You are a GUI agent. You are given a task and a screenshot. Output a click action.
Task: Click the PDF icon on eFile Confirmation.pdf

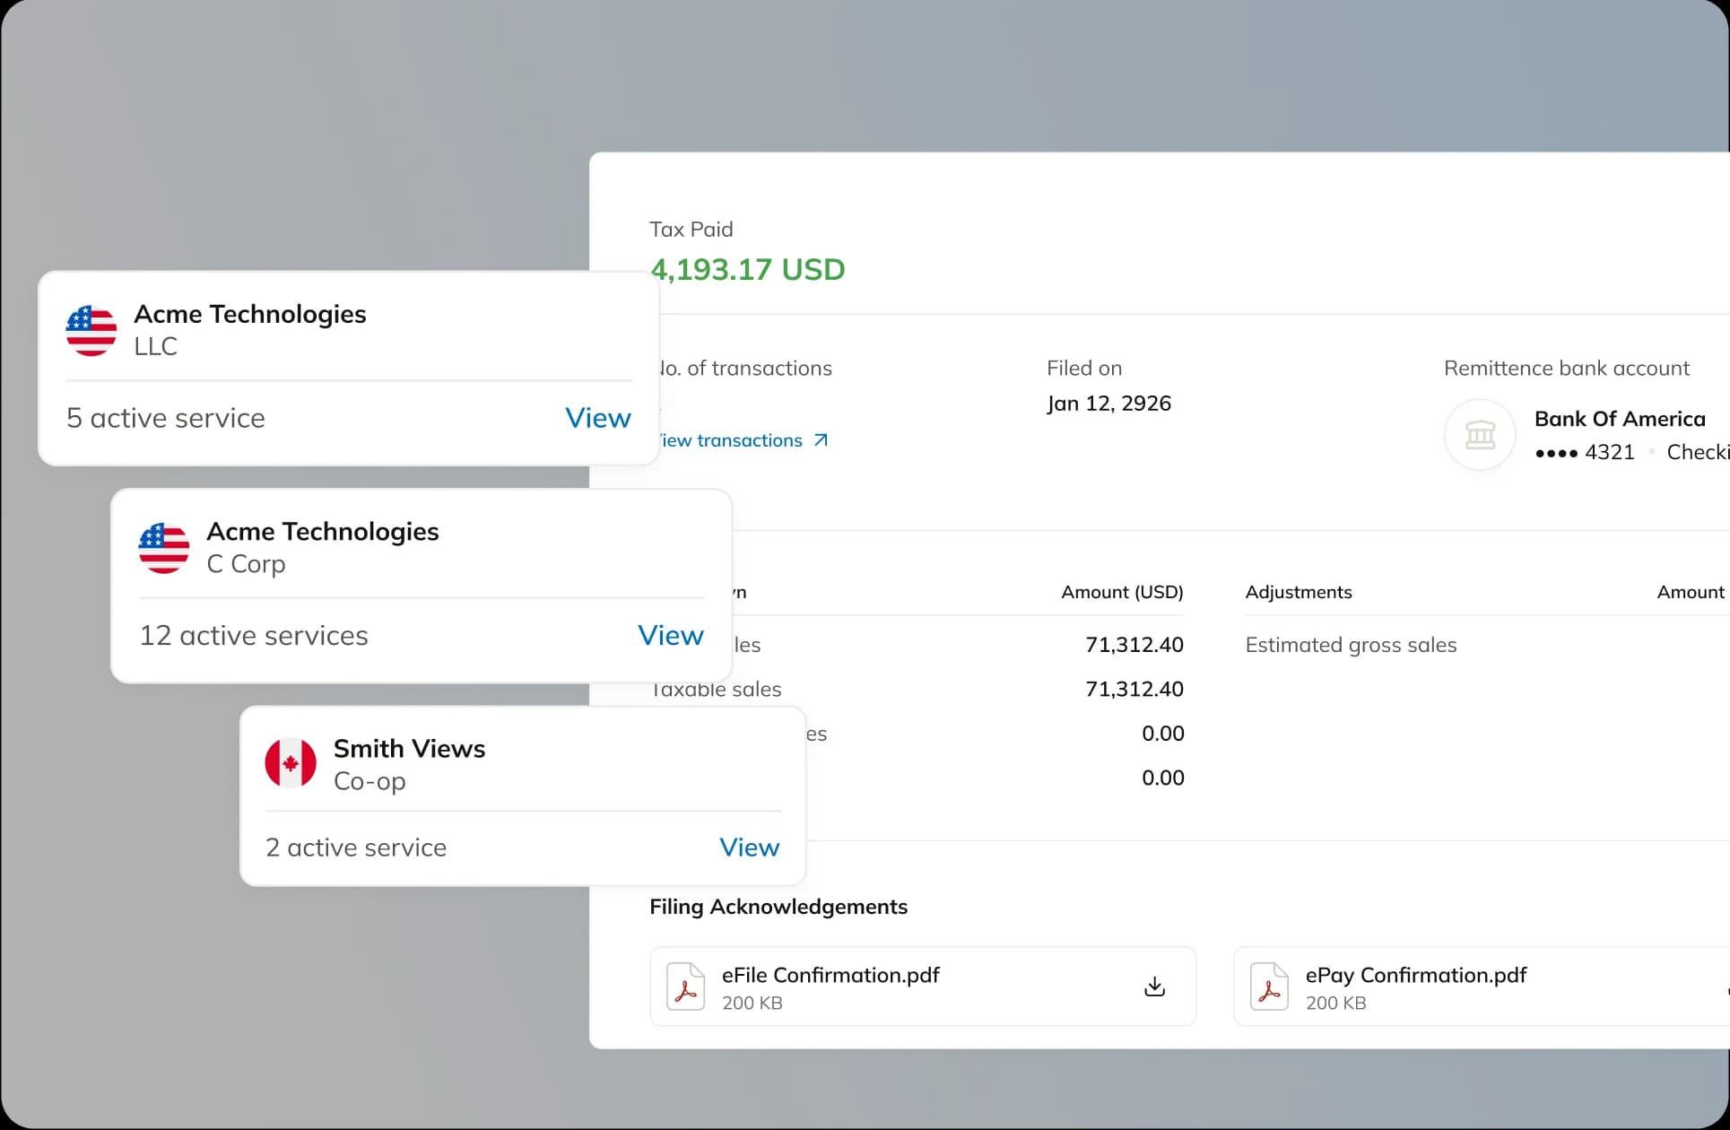(x=685, y=987)
